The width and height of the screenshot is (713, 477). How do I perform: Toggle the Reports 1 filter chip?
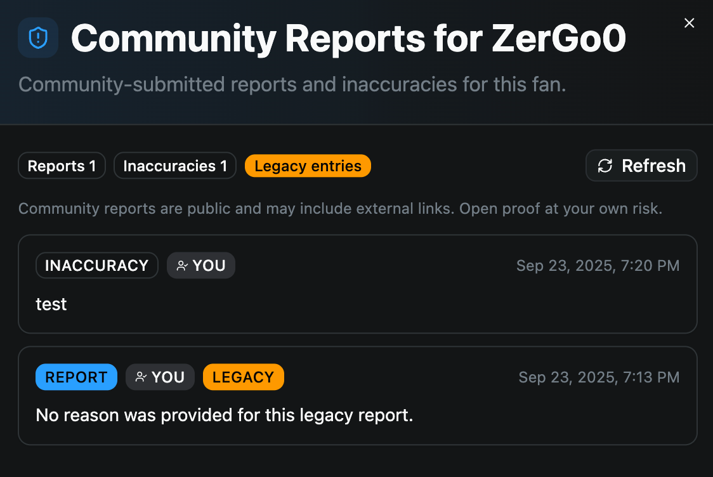[x=62, y=166]
